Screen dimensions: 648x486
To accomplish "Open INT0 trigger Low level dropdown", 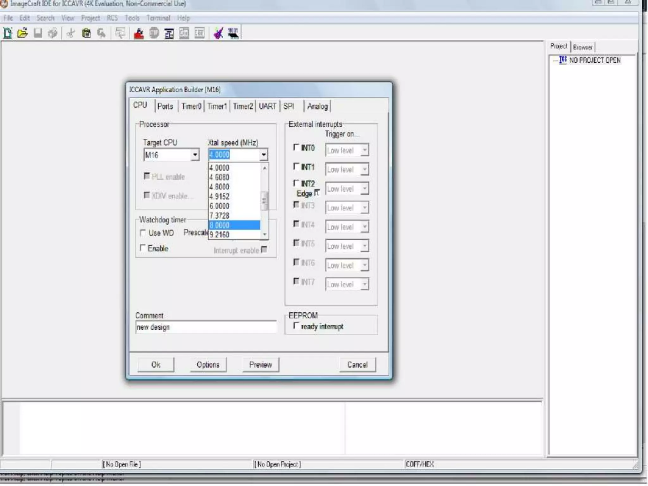I will [x=364, y=150].
